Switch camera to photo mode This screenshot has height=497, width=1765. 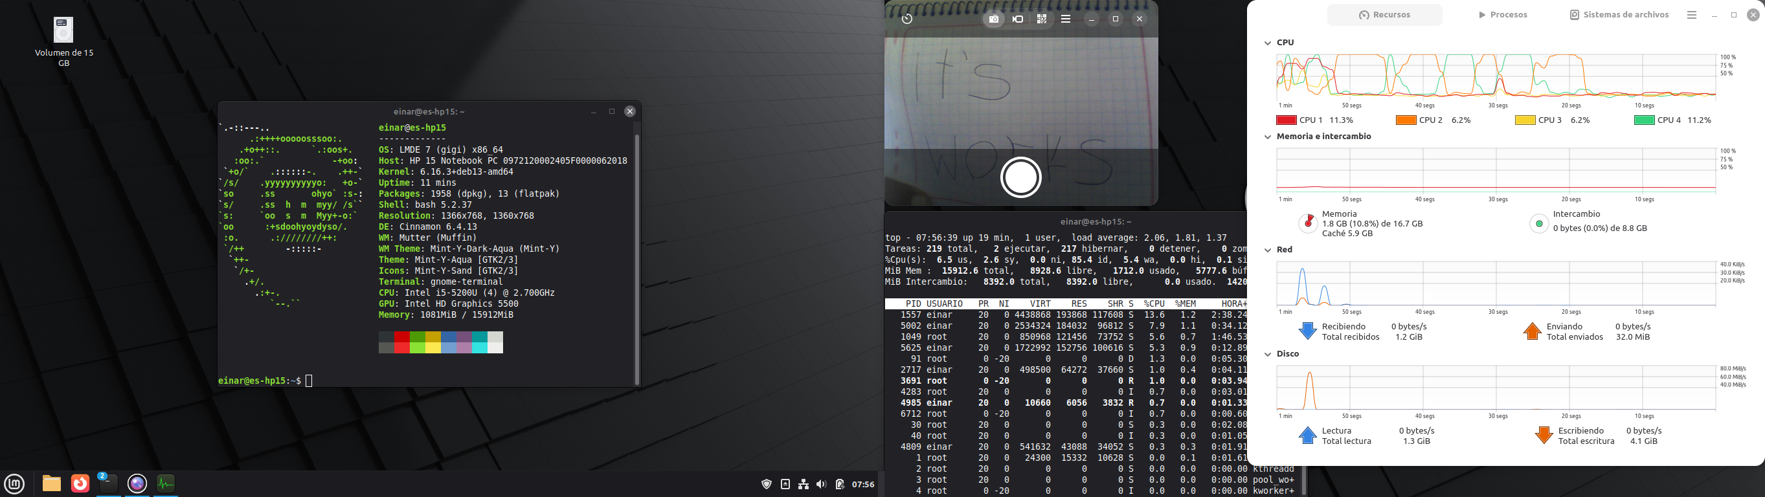(x=993, y=19)
